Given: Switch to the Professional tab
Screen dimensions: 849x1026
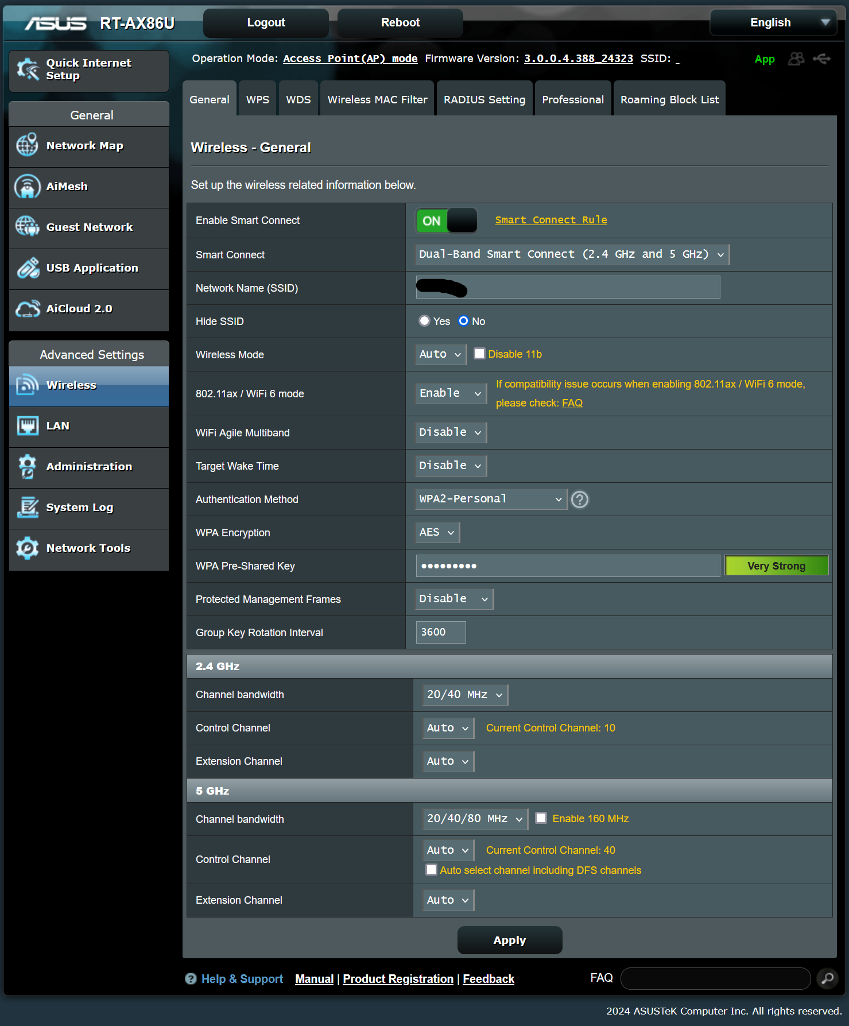Looking at the screenshot, I should (573, 99).
